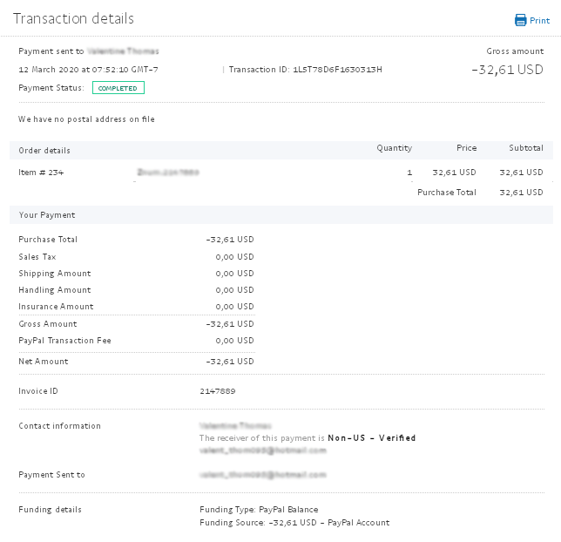Select the Invoice ID number 2147889
This screenshot has width=561, height=542.
[218, 391]
